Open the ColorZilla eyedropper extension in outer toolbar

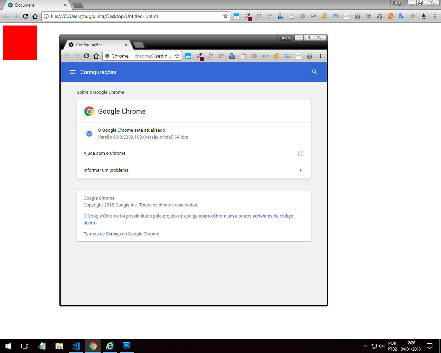pyautogui.click(x=247, y=16)
